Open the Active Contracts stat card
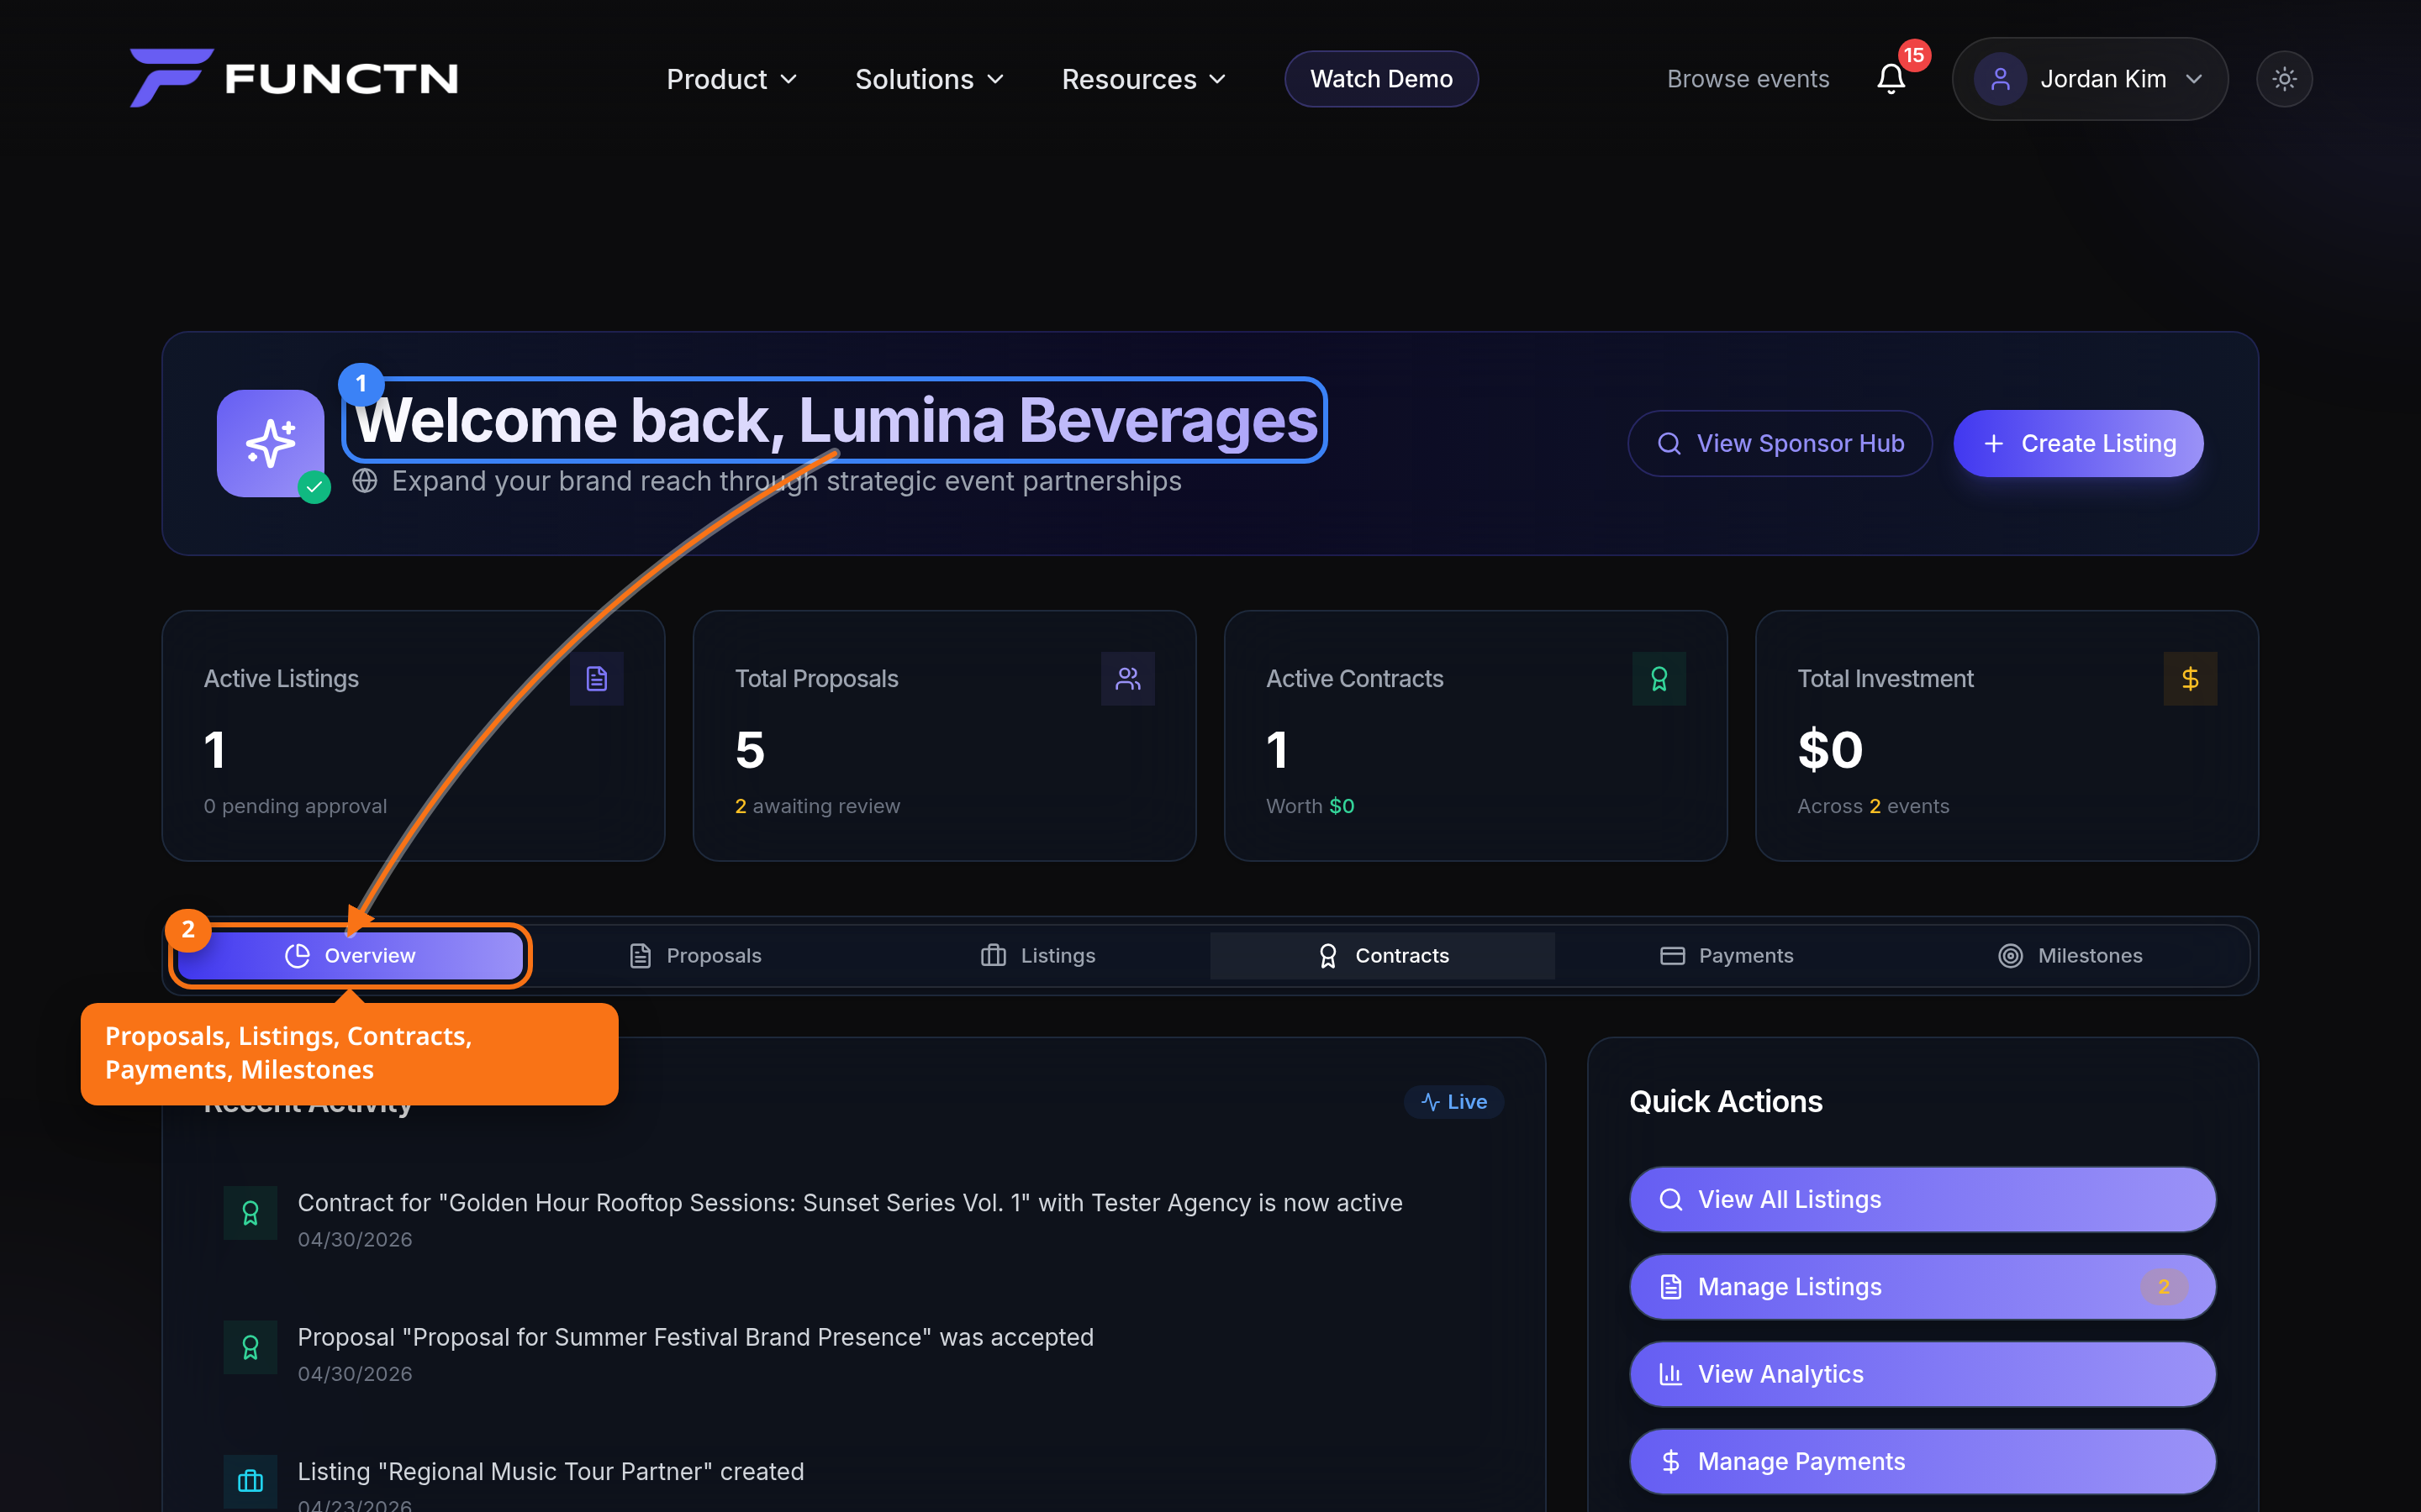 (x=1475, y=736)
